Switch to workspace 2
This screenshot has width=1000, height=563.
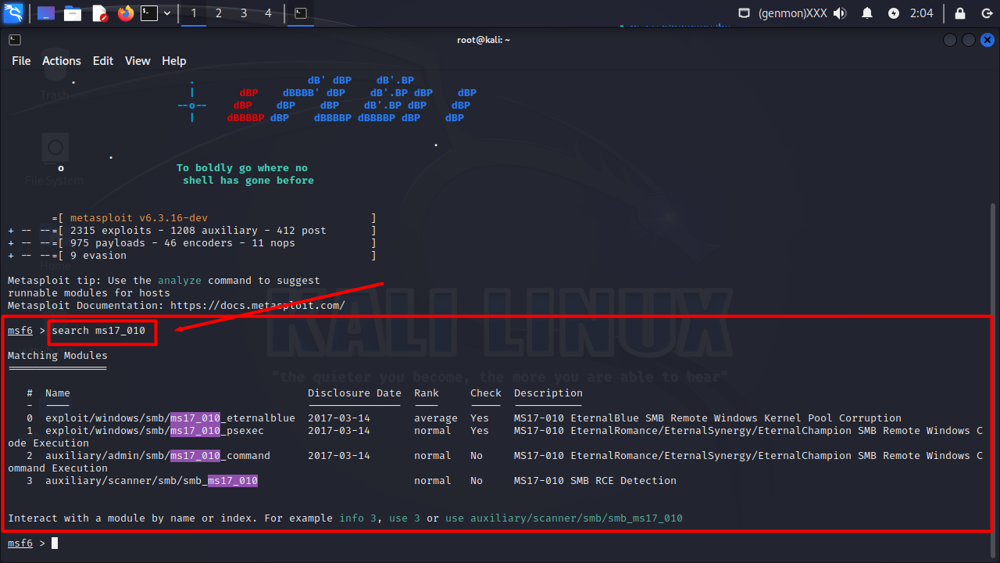point(219,13)
